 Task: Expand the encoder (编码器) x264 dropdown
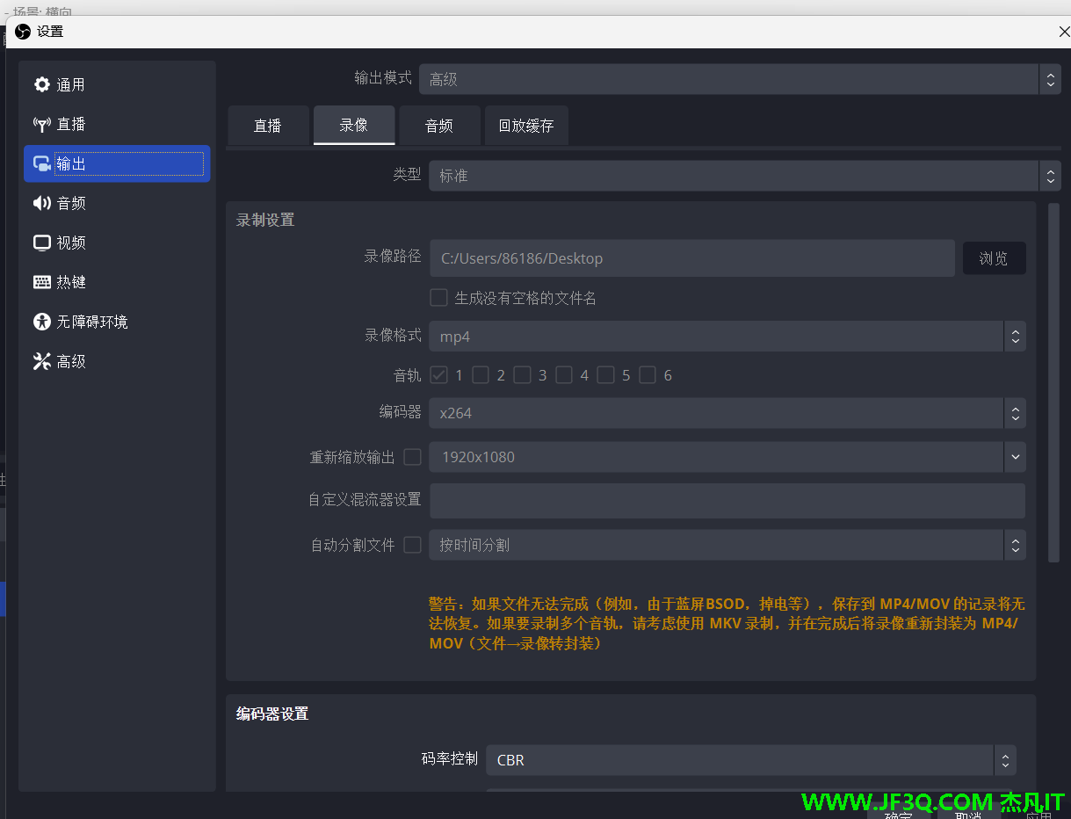click(x=727, y=413)
